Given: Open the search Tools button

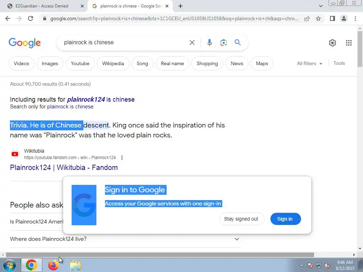Looking at the screenshot, I should click(x=339, y=63).
